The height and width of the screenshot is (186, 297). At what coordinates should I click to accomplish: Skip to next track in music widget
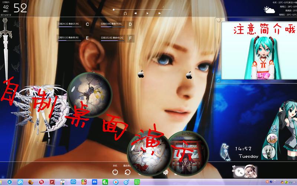tap(160, 13)
